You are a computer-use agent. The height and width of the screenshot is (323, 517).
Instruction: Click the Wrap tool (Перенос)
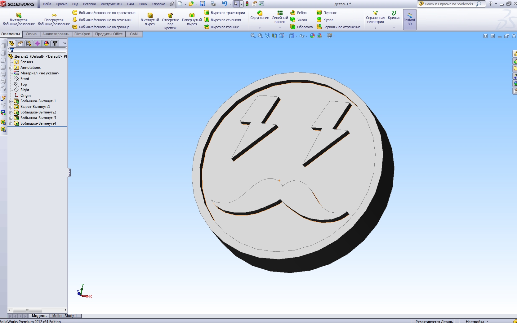click(327, 13)
